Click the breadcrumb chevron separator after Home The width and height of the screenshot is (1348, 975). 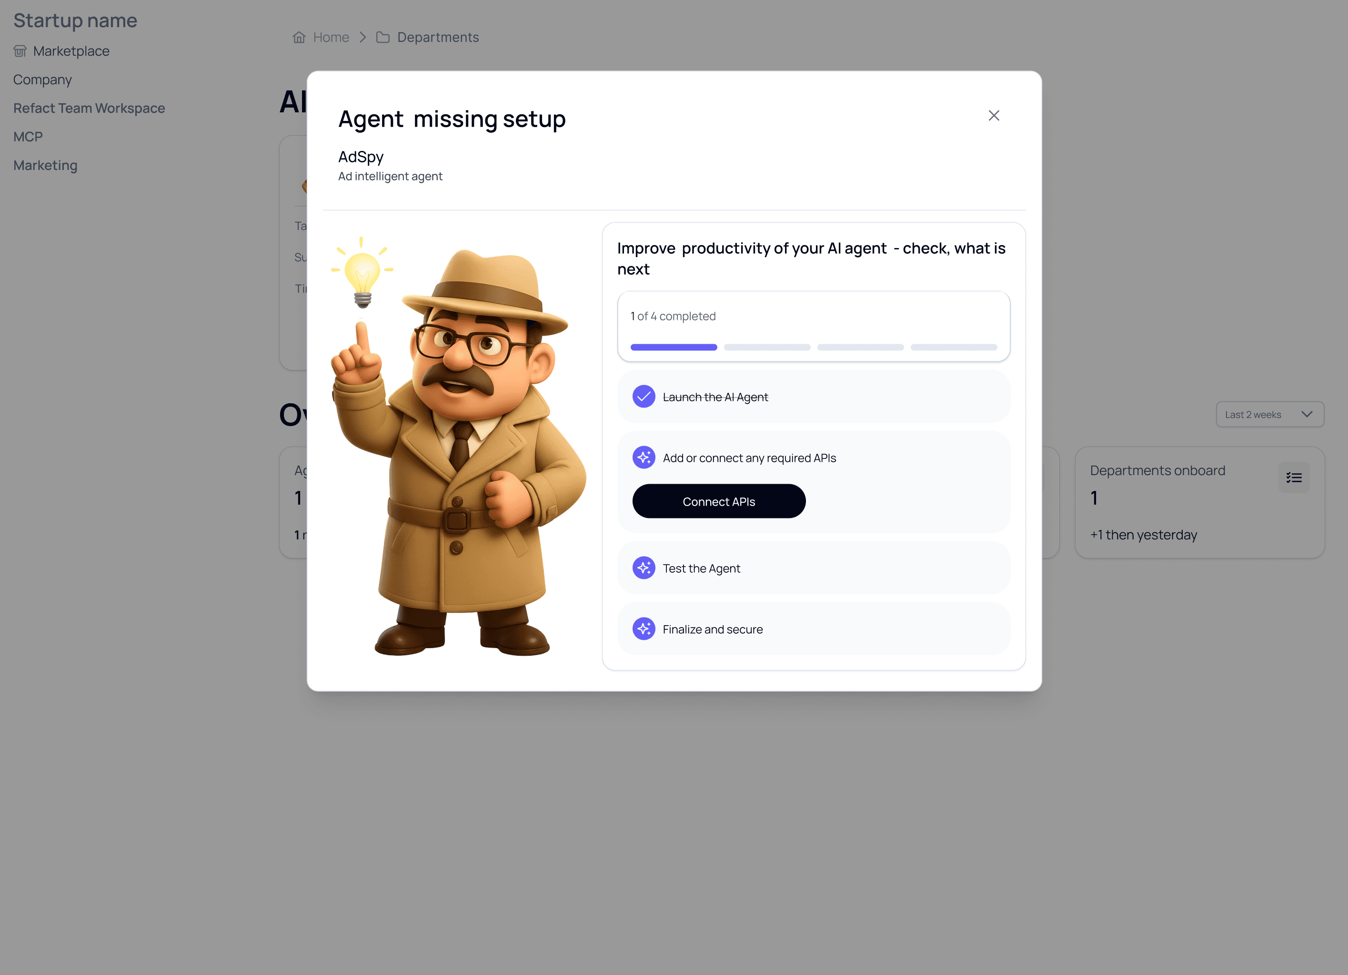(362, 38)
